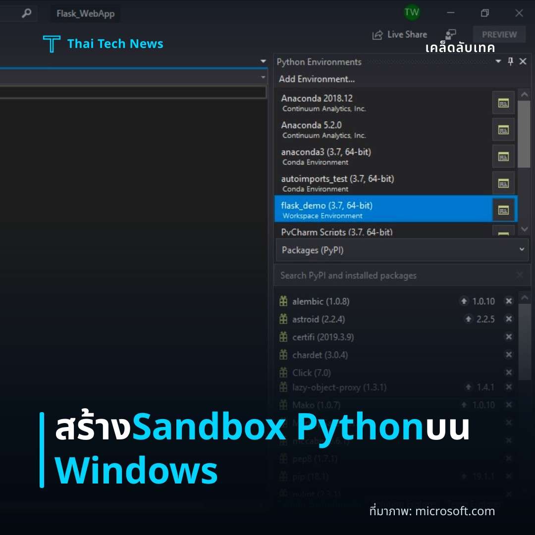The height and width of the screenshot is (535, 535).
Task: Click certifi (2019.3.9) package entry
Action: coord(323,337)
